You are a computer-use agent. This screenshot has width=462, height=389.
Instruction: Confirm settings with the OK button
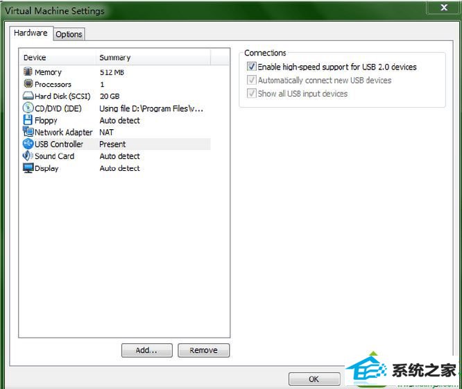point(314,379)
